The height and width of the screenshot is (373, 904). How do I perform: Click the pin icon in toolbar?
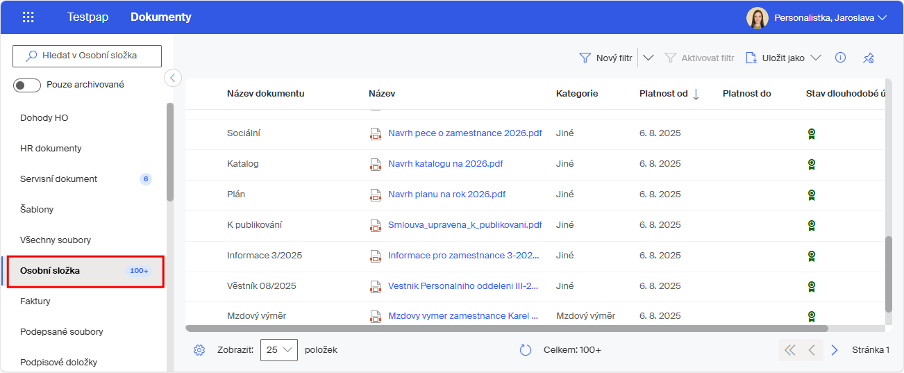click(868, 58)
